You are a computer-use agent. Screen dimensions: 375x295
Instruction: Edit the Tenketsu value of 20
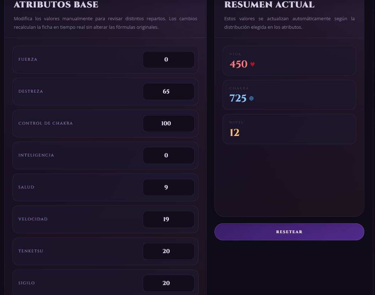169,251
